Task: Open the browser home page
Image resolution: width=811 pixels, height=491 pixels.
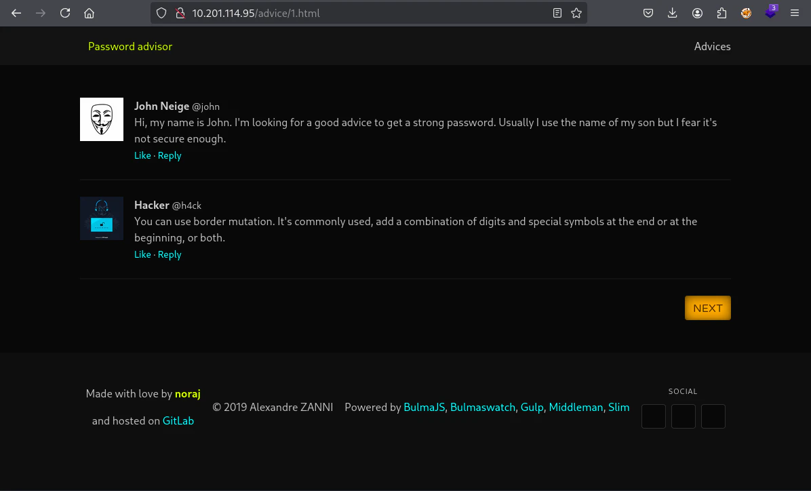Action: (90, 14)
